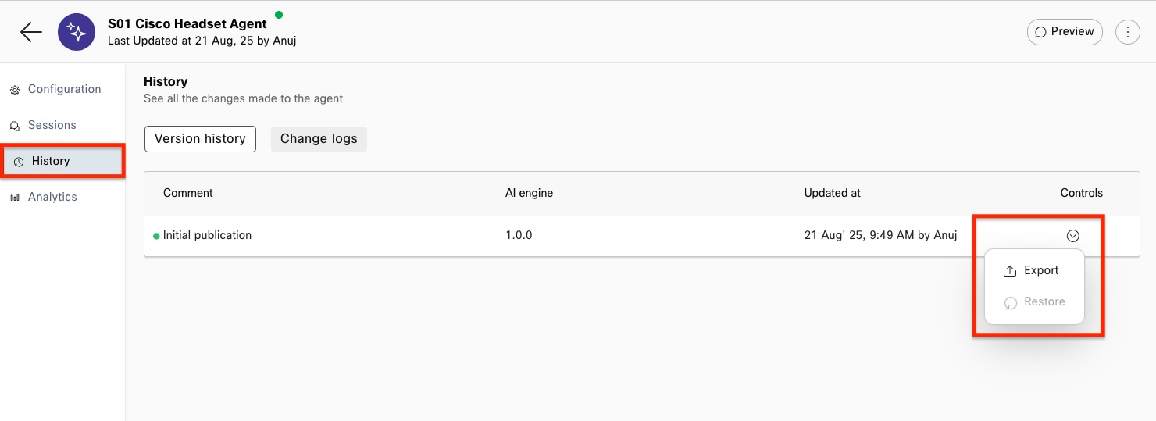Open Configuration in the sidebar
1156x421 pixels.
[64, 89]
